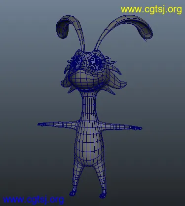
Task: Open the blue www.cgtsj.org watermark link
Action: [x=34, y=200]
